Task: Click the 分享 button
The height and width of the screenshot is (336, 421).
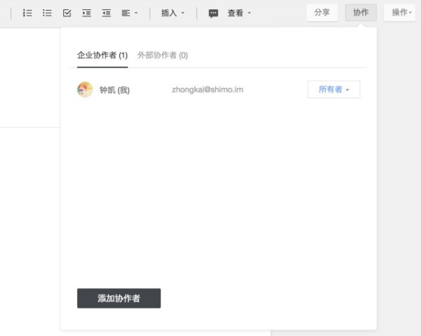Action: (322, 13)
